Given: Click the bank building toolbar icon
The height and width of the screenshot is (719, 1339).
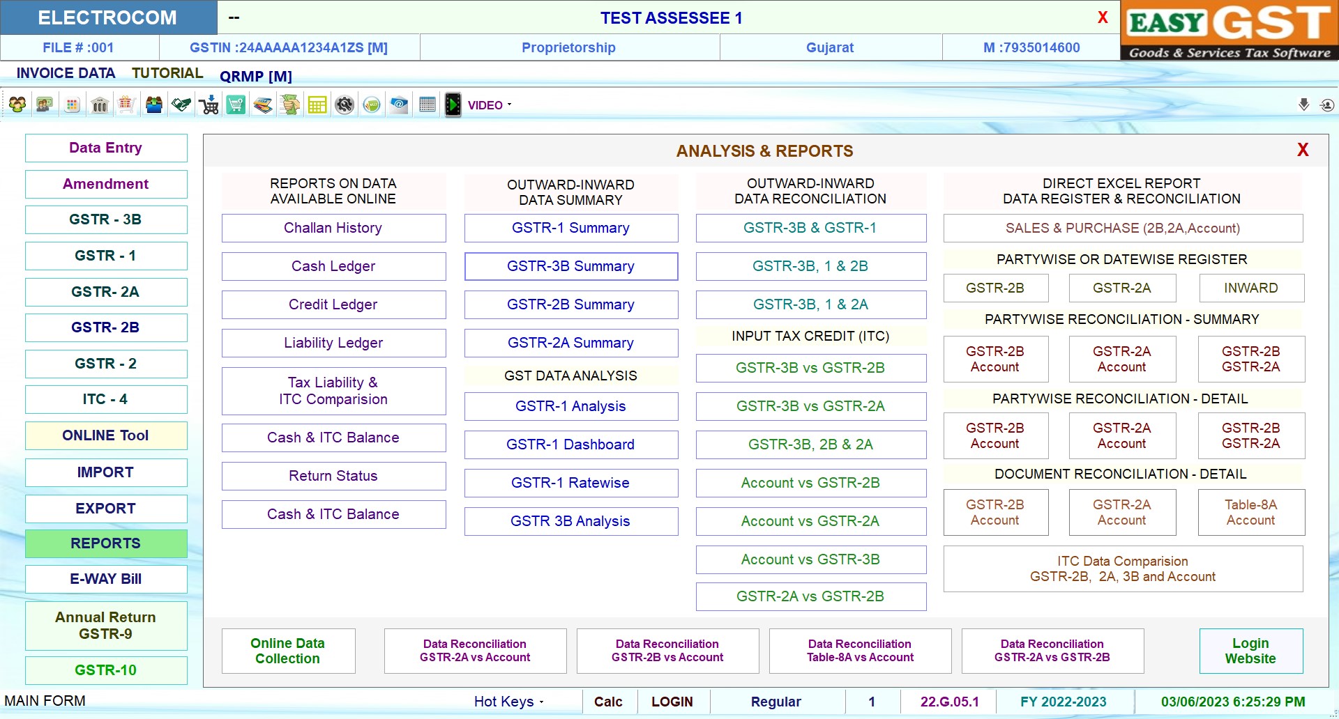Looking at the screenshot, I should tap(100, 105).
